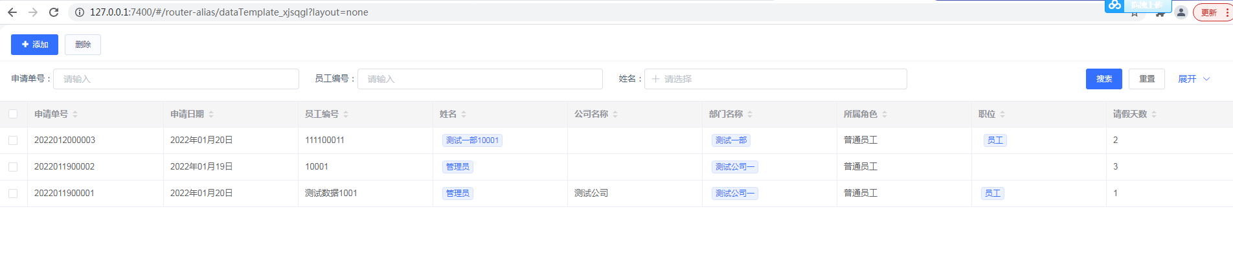Click the 添加 button
This screenshot has width=1233, height=266.
[x=34, y=45]
